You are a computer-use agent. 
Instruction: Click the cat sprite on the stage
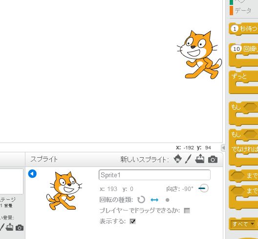tap(199, 54)
